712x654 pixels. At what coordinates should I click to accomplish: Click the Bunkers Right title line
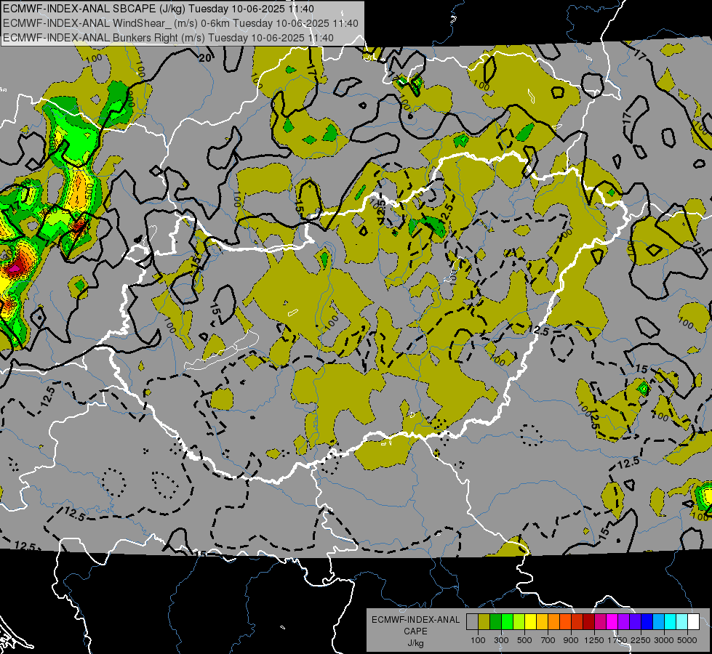click(168, 38)
